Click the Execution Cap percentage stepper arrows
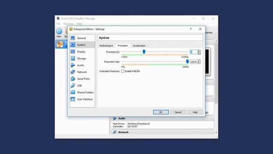Screen dimensions: 273x154 (x=199, y=62)
